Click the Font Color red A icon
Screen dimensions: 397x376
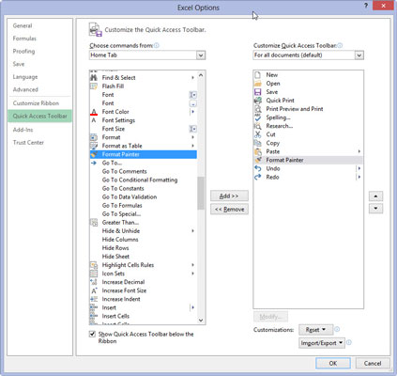[94, 112]
